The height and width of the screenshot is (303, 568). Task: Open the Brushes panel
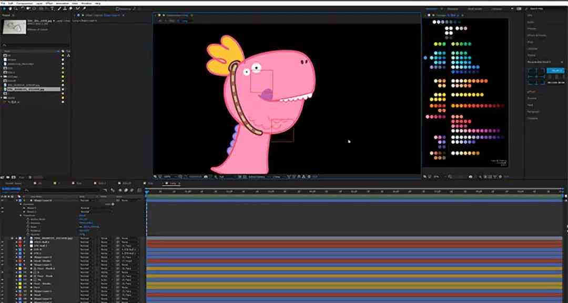[x=532, y=98]
